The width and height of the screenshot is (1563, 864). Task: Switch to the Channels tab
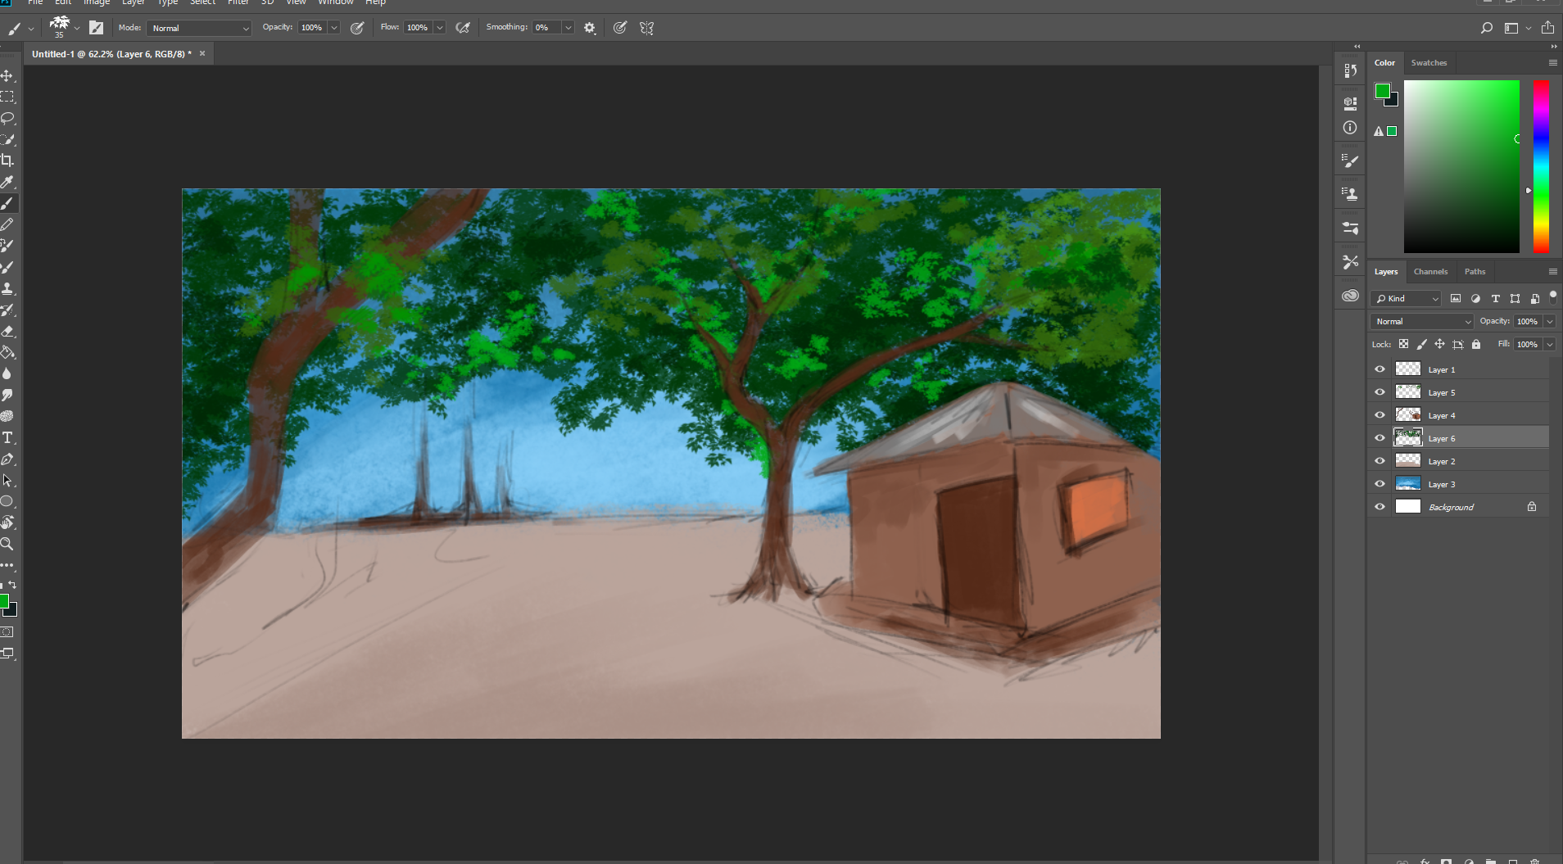(1430, 271)
